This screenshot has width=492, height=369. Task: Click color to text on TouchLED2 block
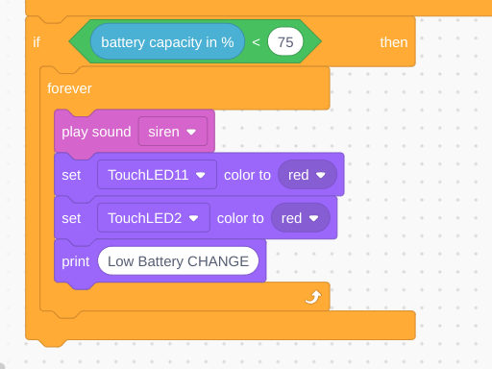[240, 218]
